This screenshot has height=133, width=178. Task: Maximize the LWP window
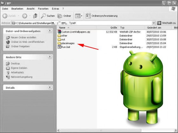click(x=169, y=3)
